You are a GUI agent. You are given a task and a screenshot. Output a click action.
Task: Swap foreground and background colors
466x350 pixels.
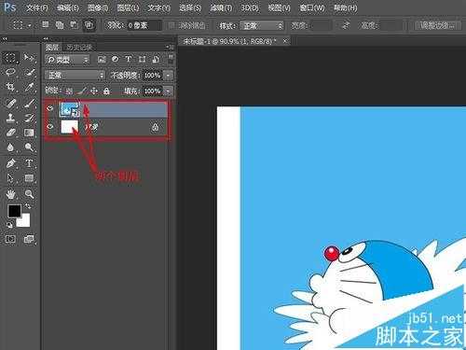click(x=28, y=206)
